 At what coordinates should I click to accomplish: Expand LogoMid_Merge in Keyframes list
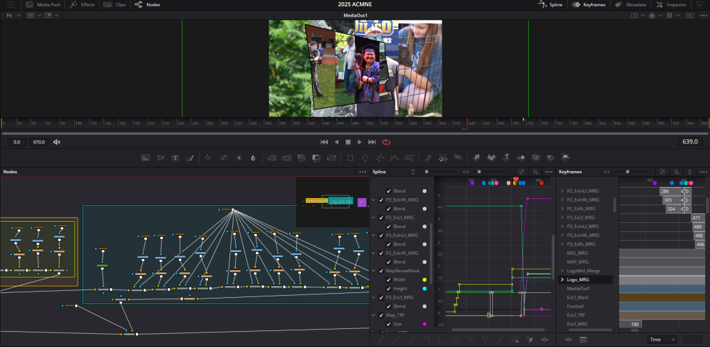[562, 271]
